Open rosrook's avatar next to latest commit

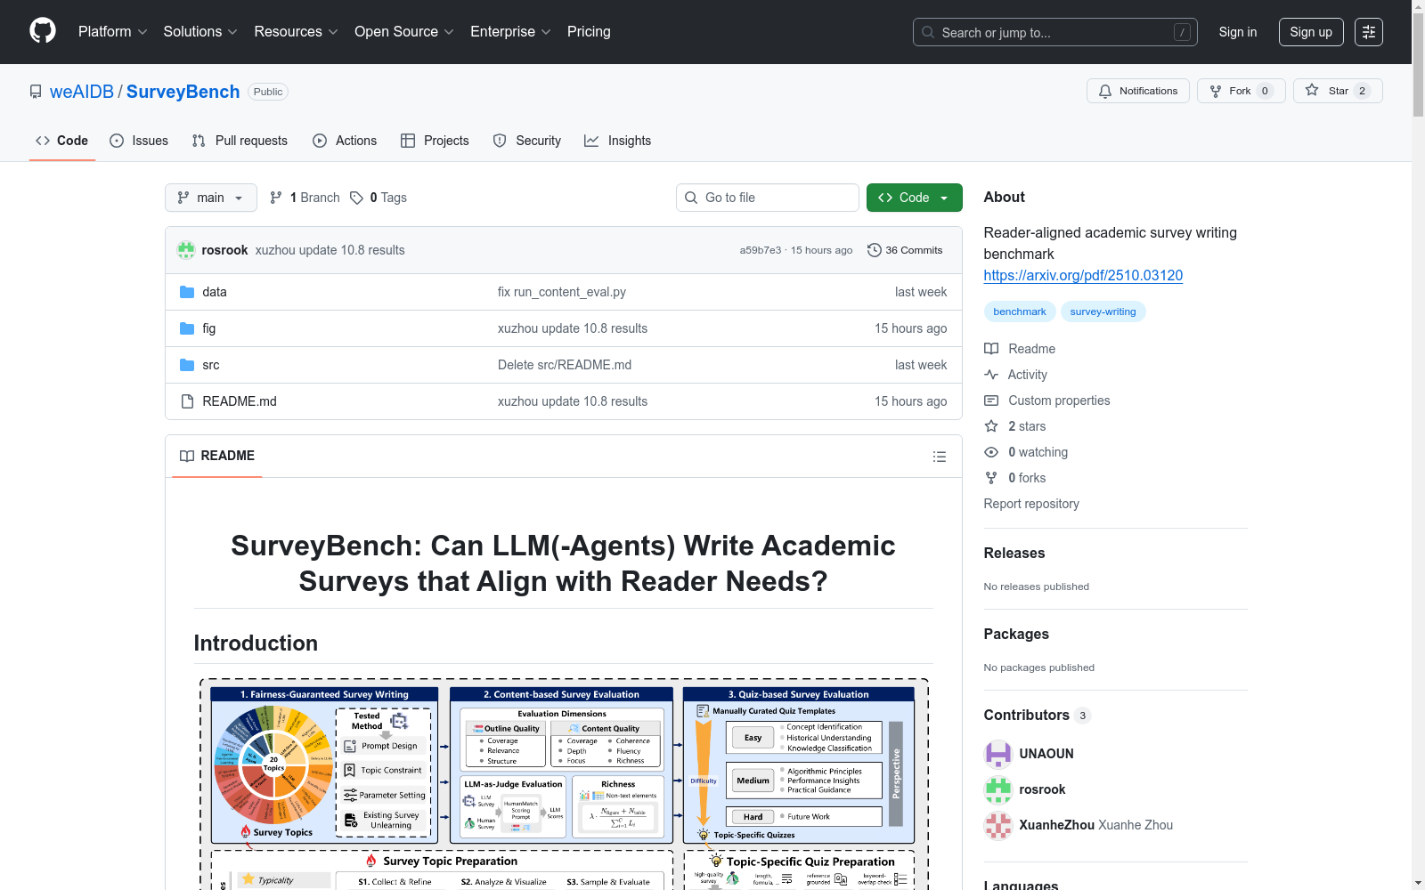(x=186, y=250)
